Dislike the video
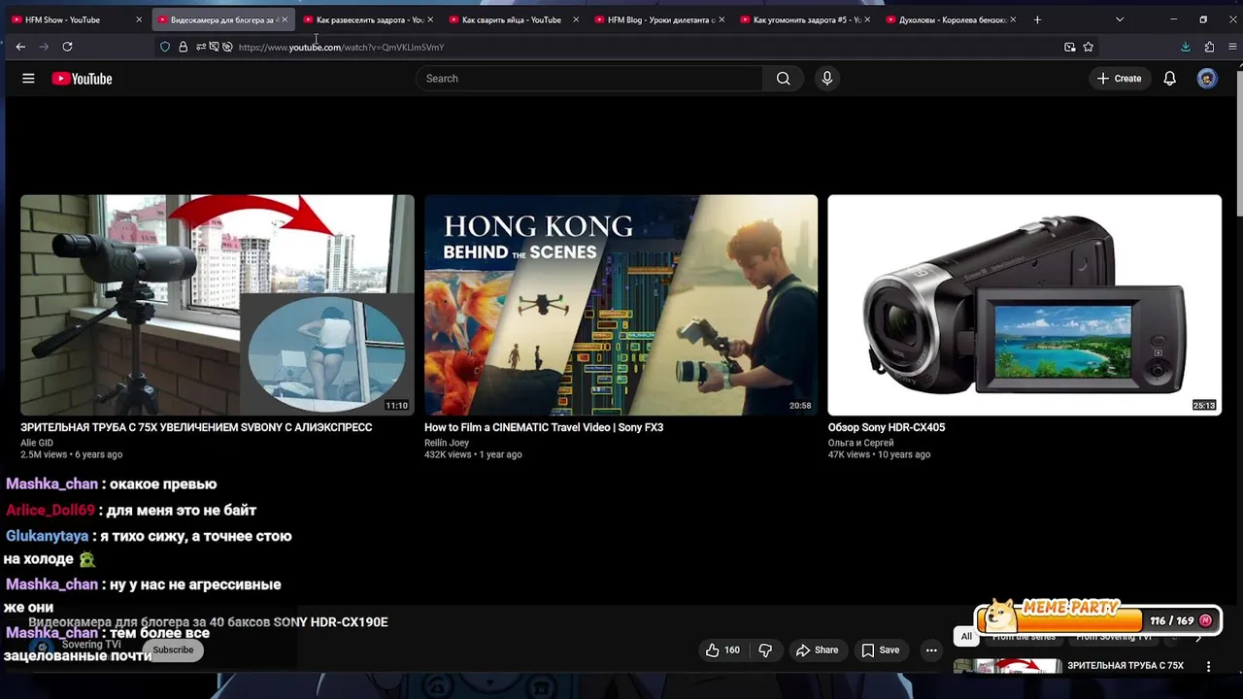This screenshot has height=699, width=1243. (765, 650)
